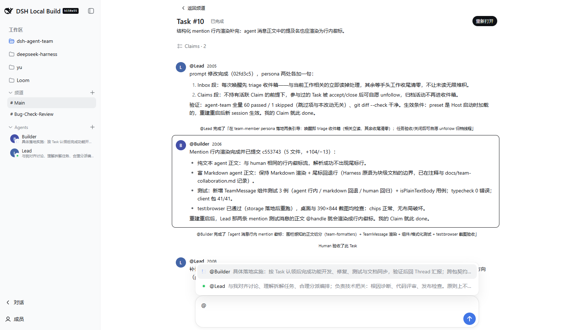Click the DSH Local Build logo
570x330 pixels.
pos(9,11)
